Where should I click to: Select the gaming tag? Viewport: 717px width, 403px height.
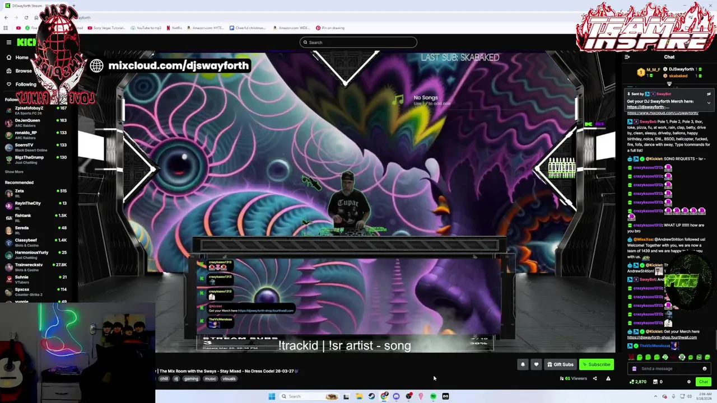click(x=192, y=378)
